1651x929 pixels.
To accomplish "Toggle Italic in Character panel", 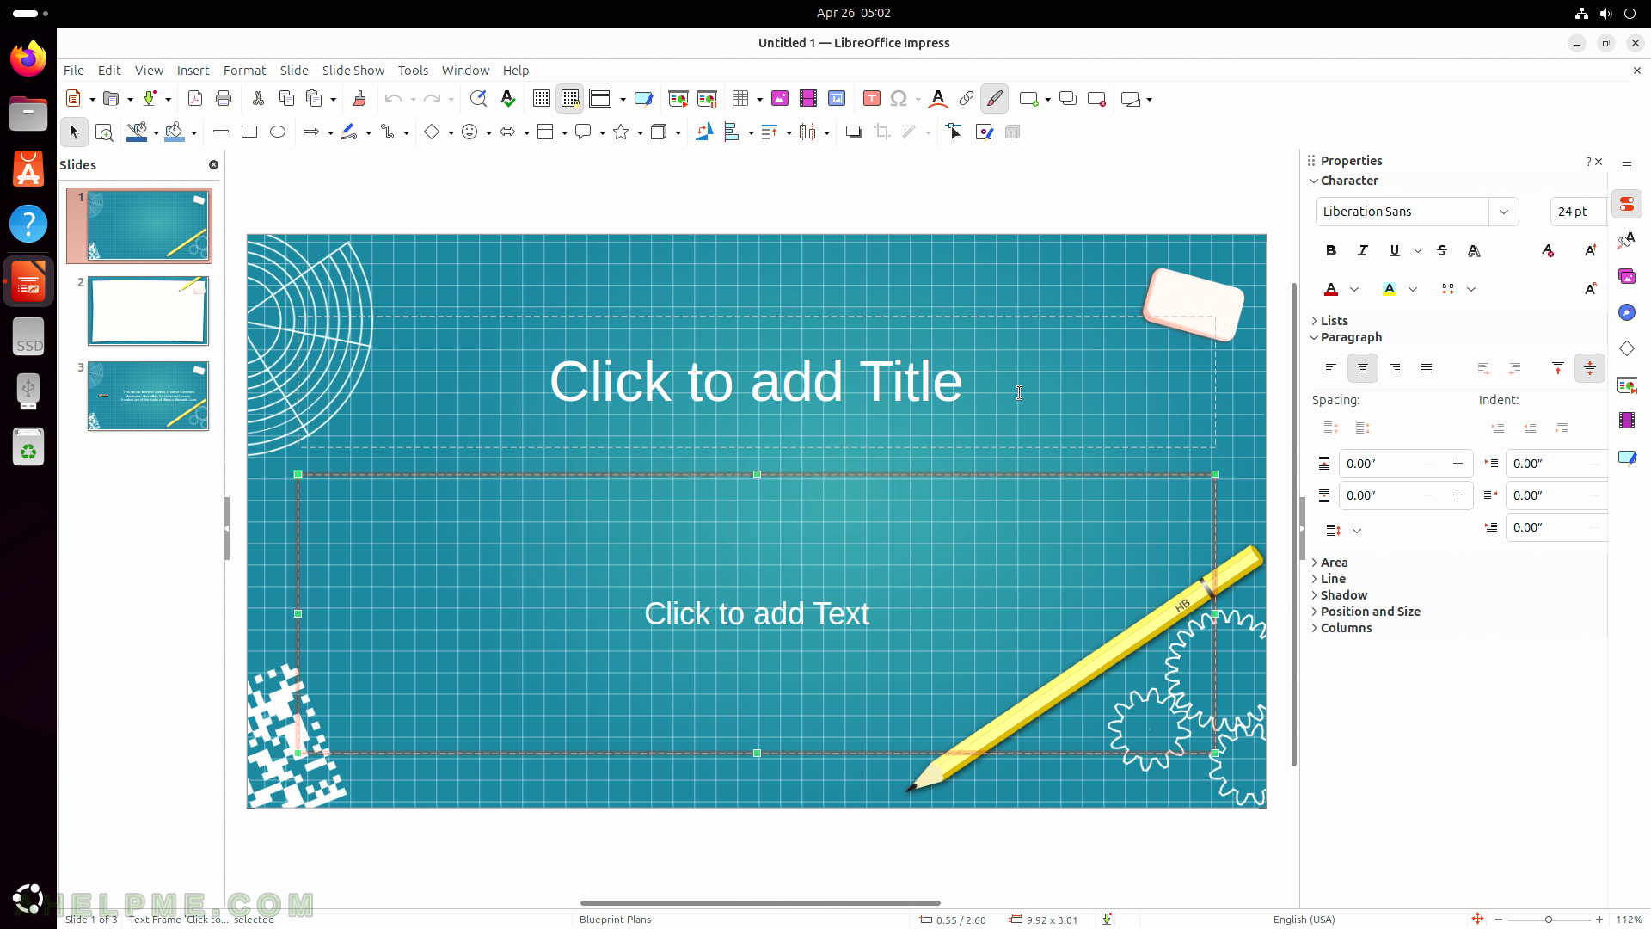I will (1363, 250).
